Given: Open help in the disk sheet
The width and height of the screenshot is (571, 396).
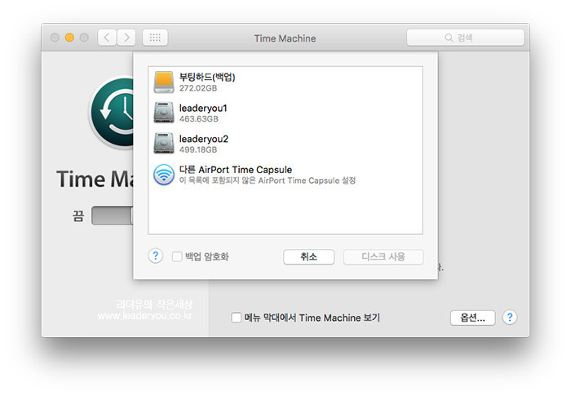Looking at the screenshot, I should tap(156, 256).
